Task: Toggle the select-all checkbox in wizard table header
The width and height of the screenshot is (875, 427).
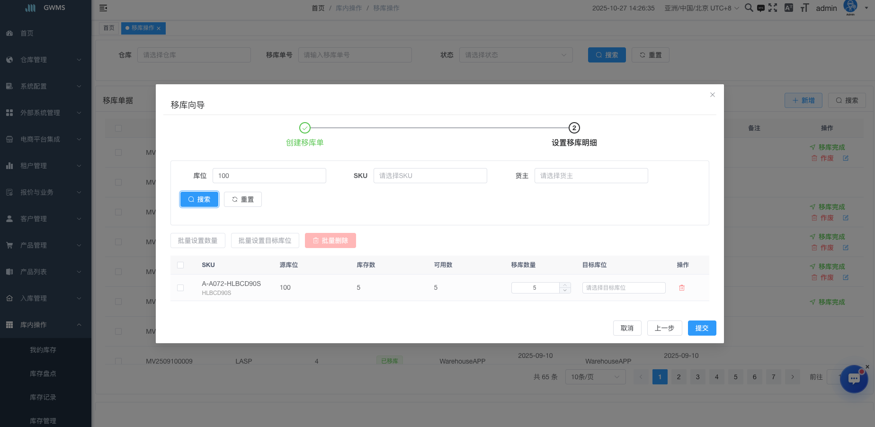Action: coord(180,265)
